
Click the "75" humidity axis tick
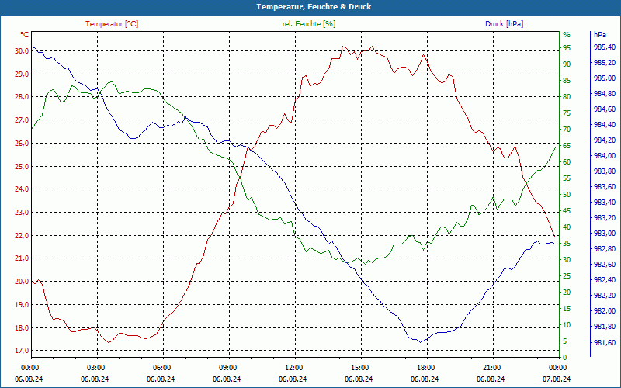(x=567, y=113)
